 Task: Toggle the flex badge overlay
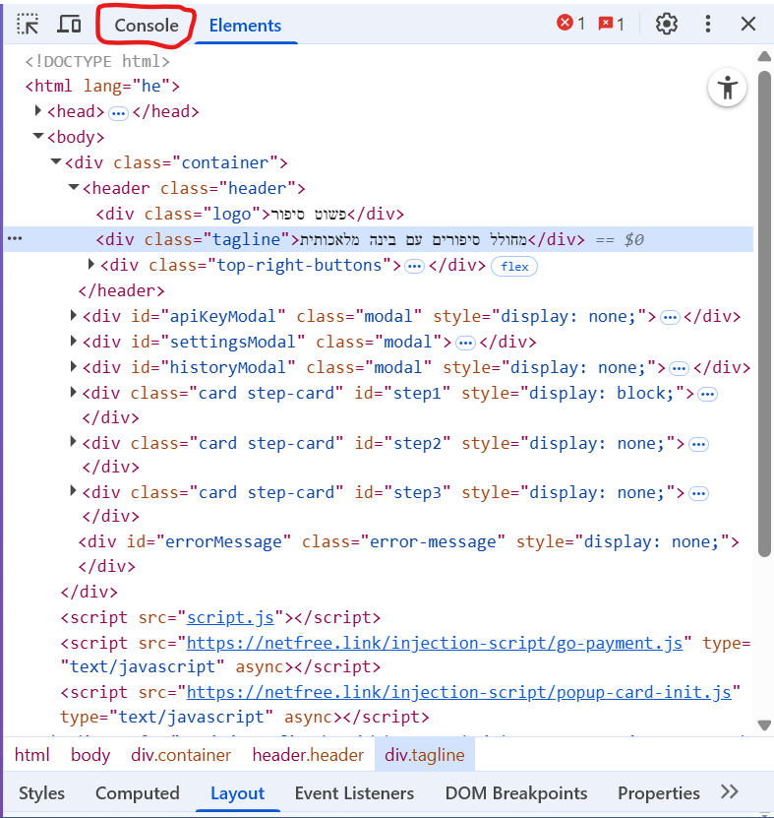tap(514, 266)
